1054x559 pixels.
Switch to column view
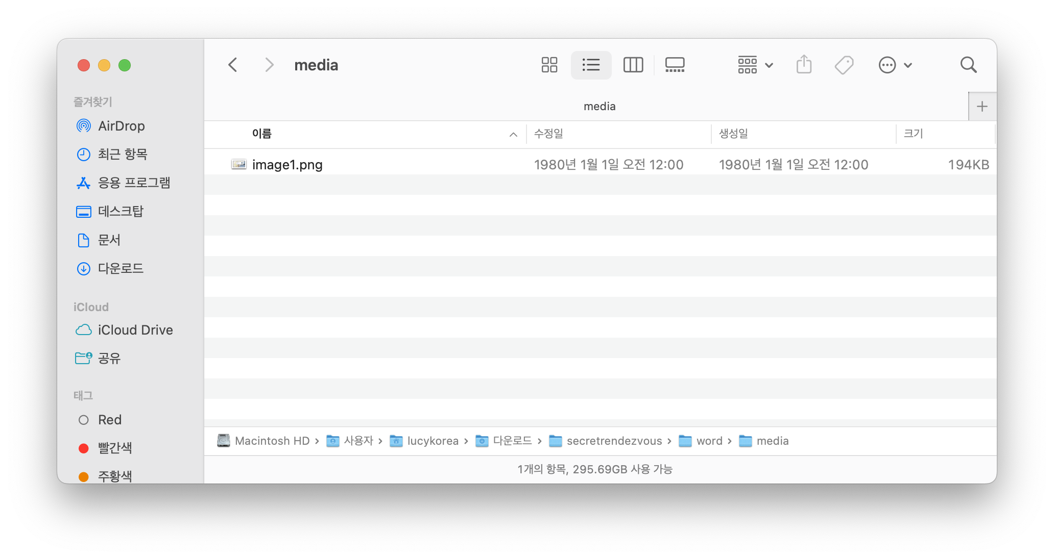633,65
